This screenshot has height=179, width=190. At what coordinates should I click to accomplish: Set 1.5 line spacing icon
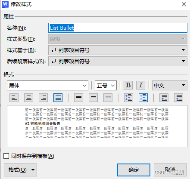[x=93, y=98]
